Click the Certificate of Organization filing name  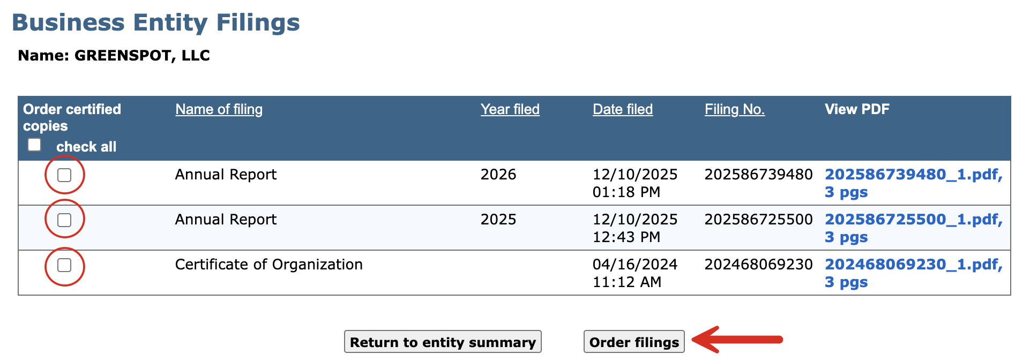point(269,265)
